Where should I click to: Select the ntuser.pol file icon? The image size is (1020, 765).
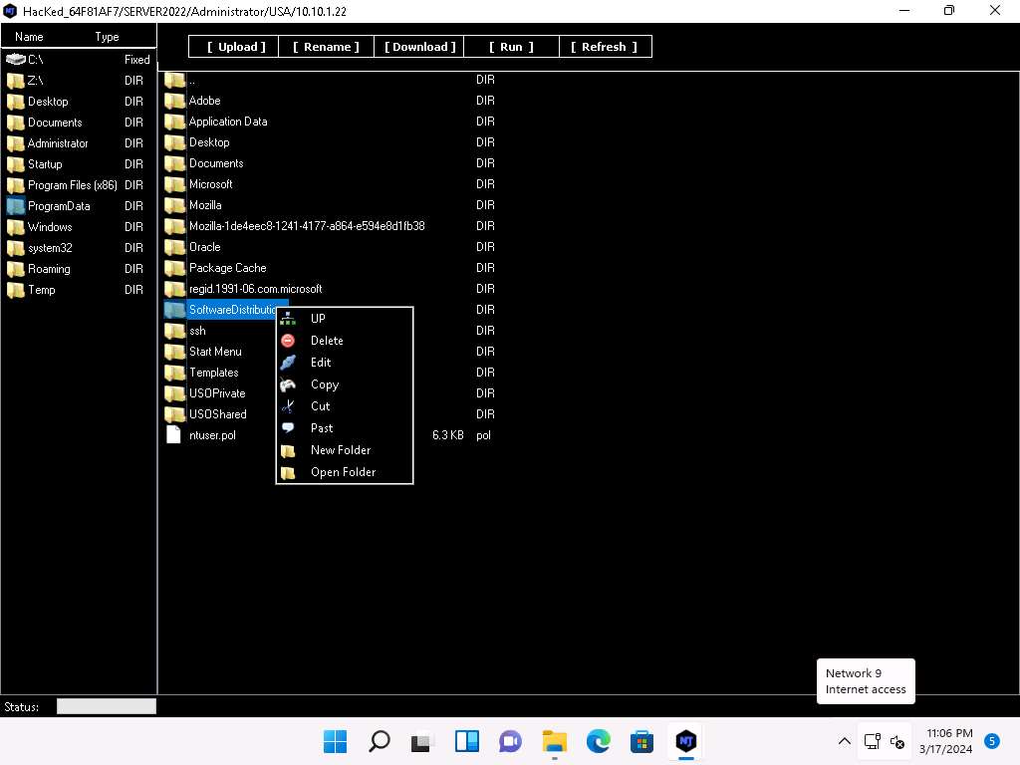(174, 435)
